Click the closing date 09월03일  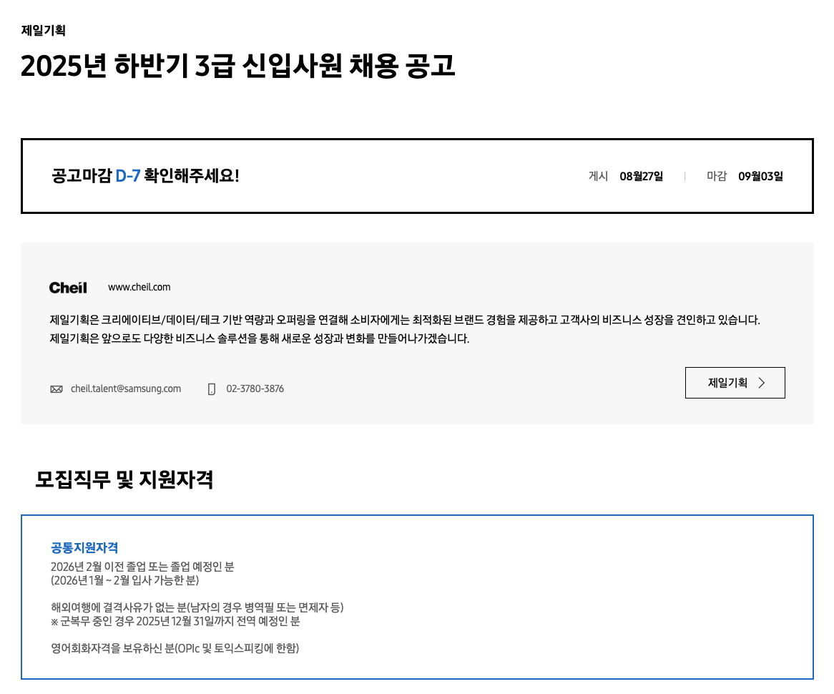tap(760, 176)
